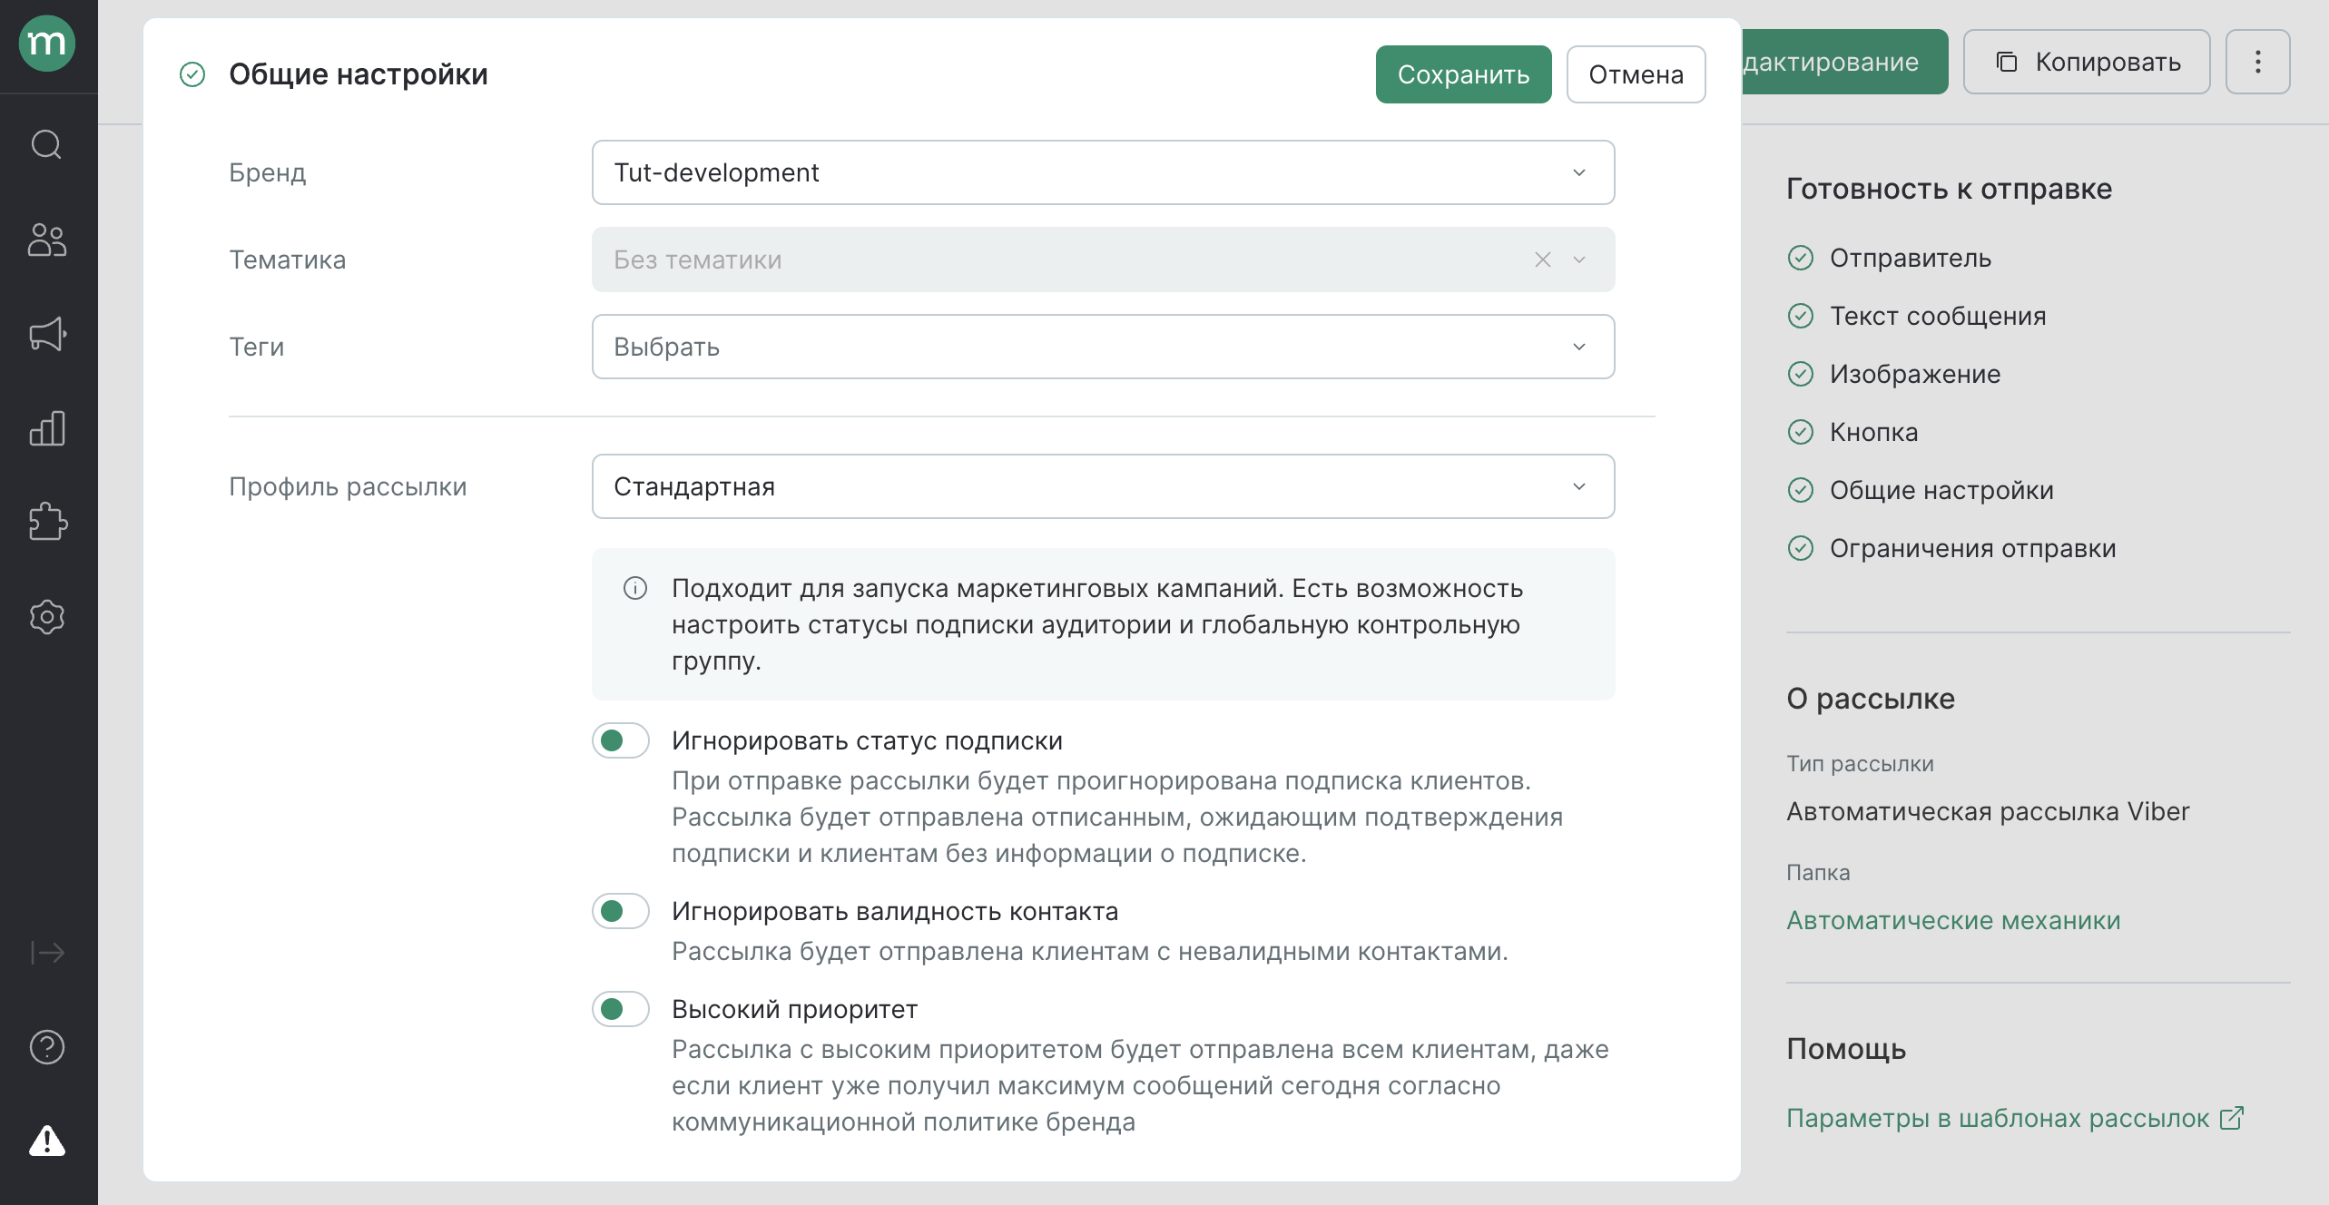Click the Игнорировать валидность контакта label
The width and height of the screenshot is (2329, 1205).
click(895, 911)
